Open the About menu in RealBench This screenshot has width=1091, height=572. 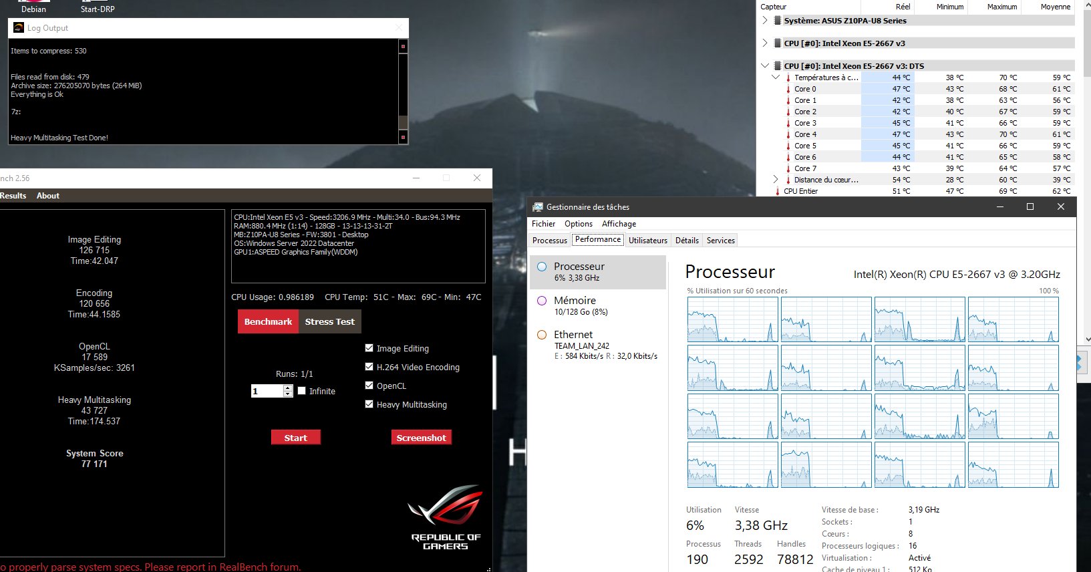[x=48, y=196]
